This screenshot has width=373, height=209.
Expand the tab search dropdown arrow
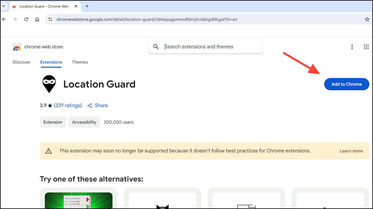(x=3, y=6)
